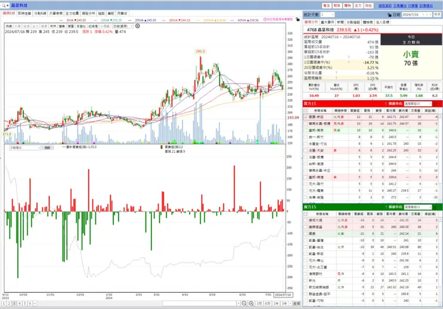Check the box for 統一-新竹 buyer row
Screen dimensions: 443x309
(x=305, y=137)
